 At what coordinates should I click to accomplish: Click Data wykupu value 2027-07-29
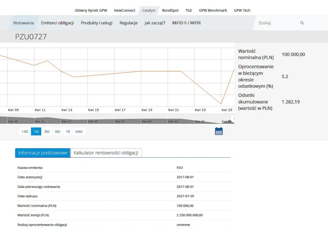coord(185,196)
